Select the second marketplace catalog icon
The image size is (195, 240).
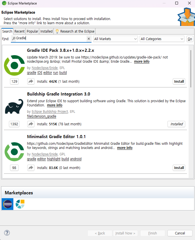point(20,204)
